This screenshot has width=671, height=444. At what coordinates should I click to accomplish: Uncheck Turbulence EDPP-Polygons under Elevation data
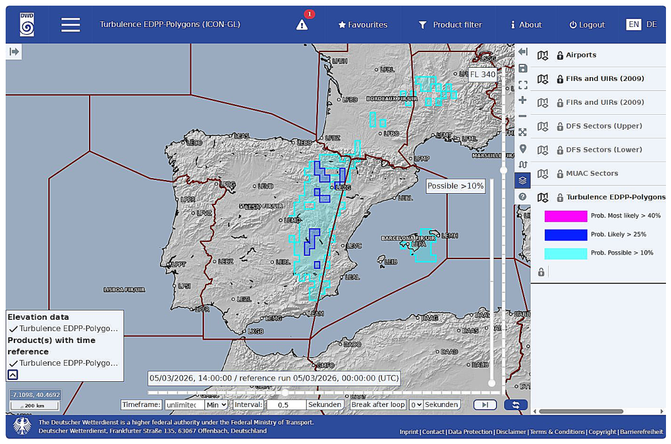(13, 329)
